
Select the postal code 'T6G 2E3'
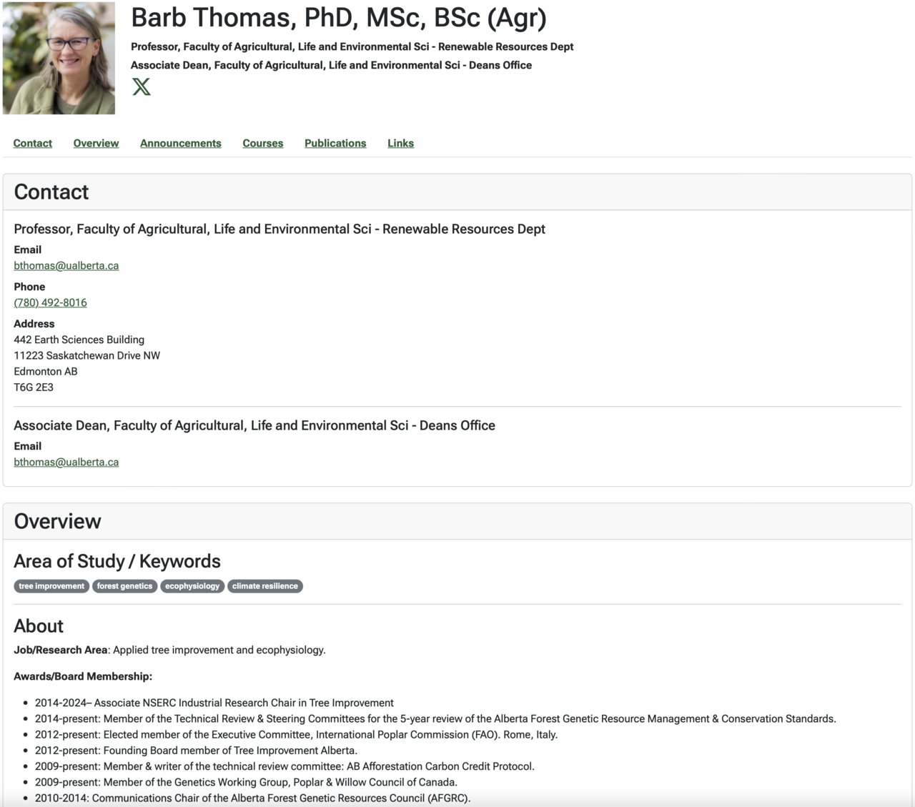pos(34,387)
